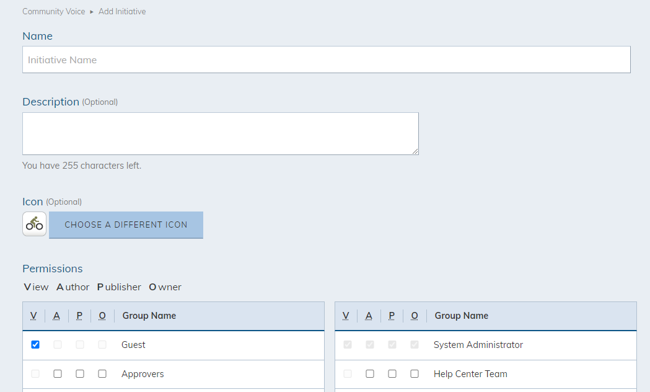
Task: Click the View legend label
Action: click(x=36, y=287)
